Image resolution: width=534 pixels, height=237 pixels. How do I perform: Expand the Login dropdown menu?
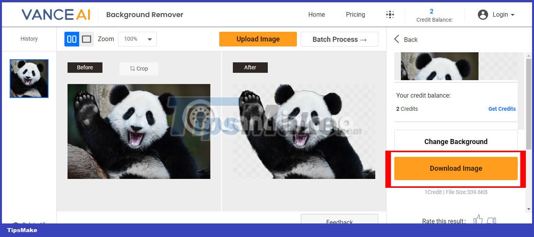[501, 14]
